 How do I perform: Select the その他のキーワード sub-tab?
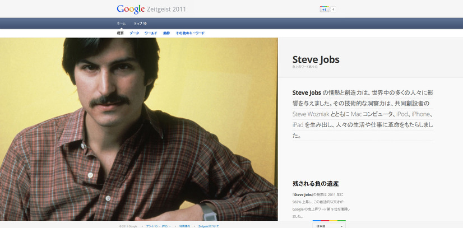click(190, 33)
